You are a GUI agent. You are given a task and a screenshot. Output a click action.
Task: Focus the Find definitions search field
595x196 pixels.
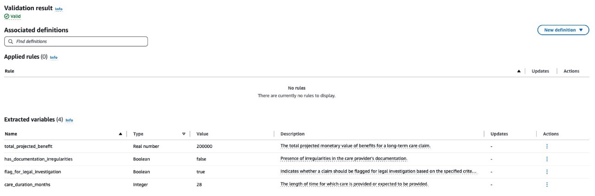76,42
